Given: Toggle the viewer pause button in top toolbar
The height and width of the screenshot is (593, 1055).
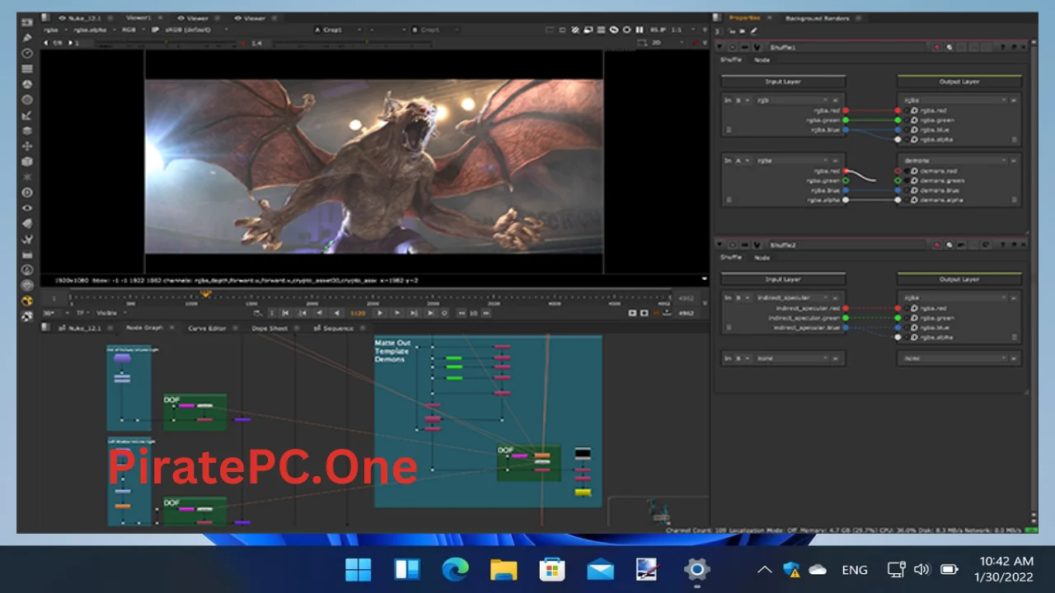Looking at the screenshot, I should click(x=639, y=30).
